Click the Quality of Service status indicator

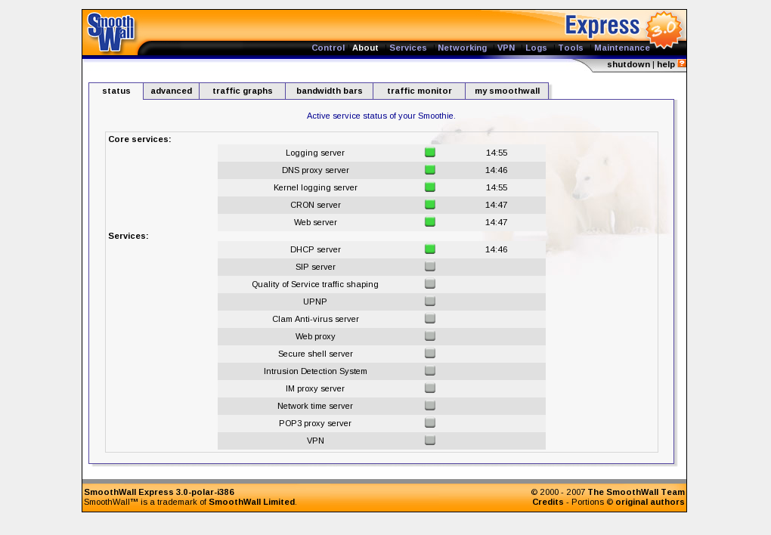tap(430, 283)
